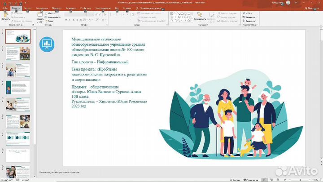
Task: Open the slide Layout (Макет) dropdown
Action: pyautogui.click(x=50, y=13)
